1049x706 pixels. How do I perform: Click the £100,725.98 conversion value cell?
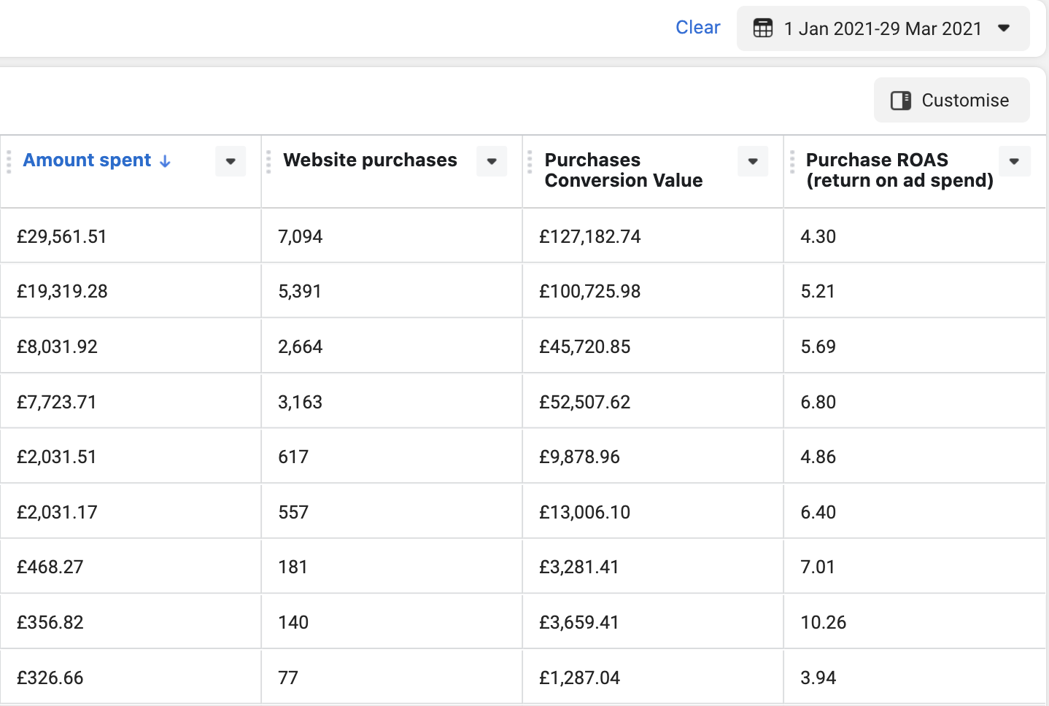(653, 291)
